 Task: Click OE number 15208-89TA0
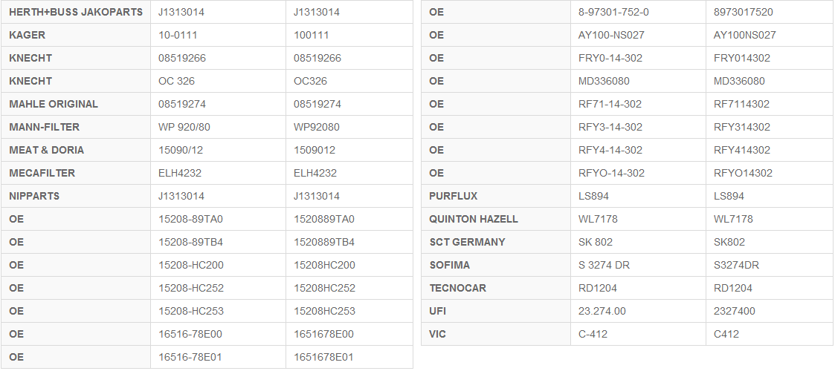190,219
